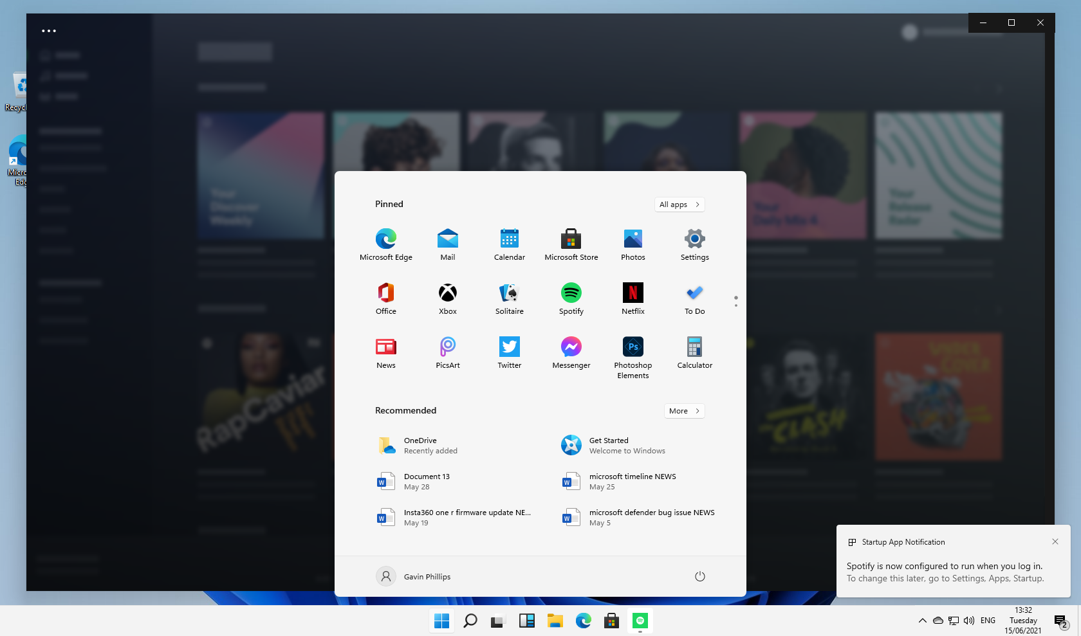
Task: Start the Xbox app
Action: click(x=447, y=298)
